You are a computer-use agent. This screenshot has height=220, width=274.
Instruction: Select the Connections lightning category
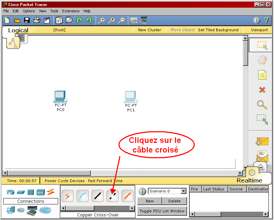coord(51,192)
